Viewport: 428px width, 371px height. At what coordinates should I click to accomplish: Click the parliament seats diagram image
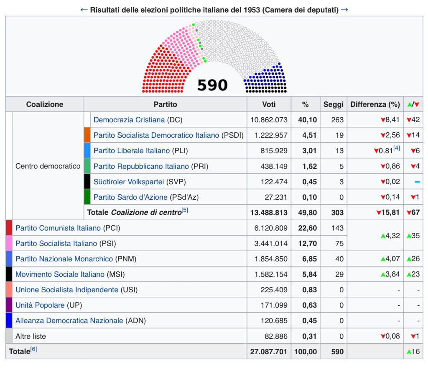pyautogui.click(x=214, y=57)
